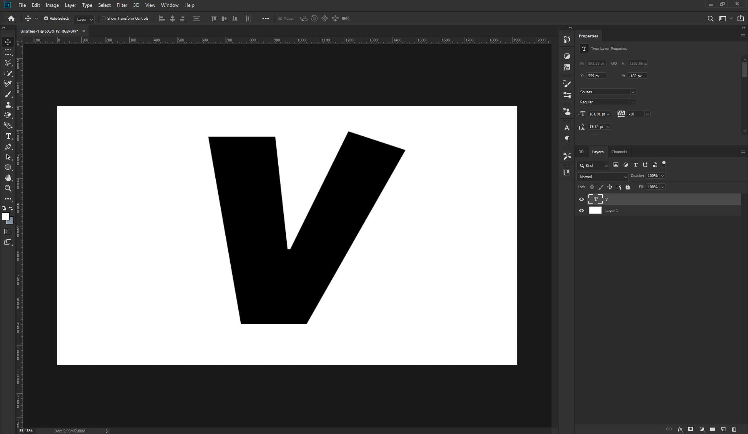Toggle lock transparent pixels
Viewport: 748px width, 434px height.
point(592,187)
